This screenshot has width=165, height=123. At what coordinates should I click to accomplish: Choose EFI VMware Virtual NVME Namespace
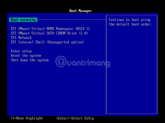click(x=50, y=28)
